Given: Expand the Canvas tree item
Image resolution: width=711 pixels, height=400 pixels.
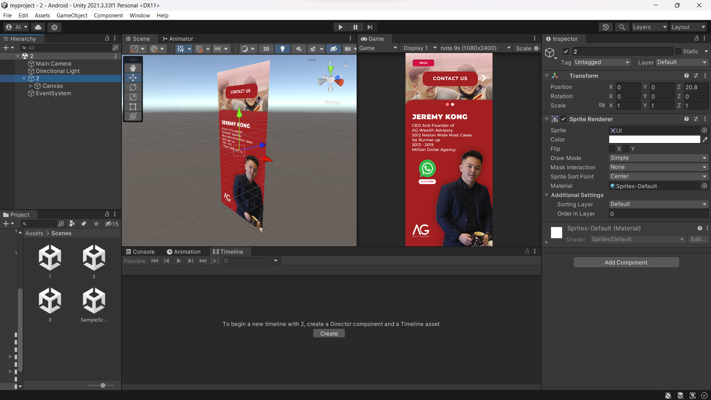Looking at the screenshot, I should [x=31, y=86].
